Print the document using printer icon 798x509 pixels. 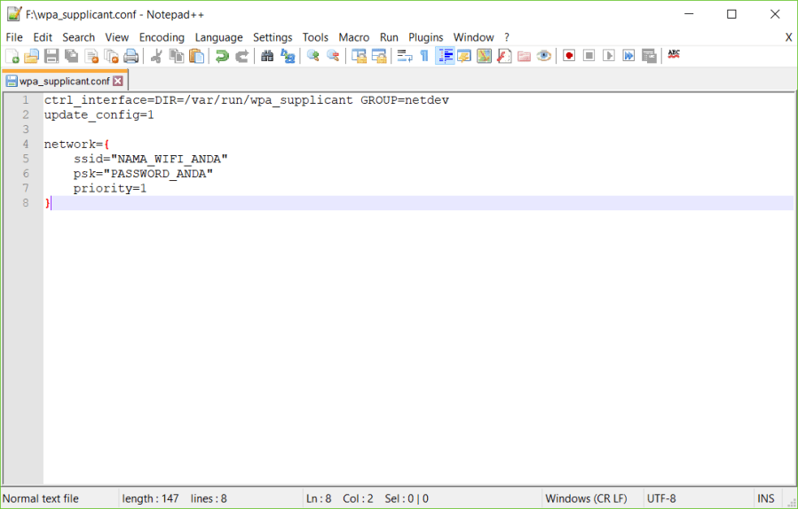coord(131,56)
